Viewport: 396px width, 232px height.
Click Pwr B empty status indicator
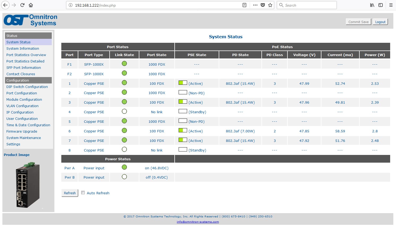[124, 177]
